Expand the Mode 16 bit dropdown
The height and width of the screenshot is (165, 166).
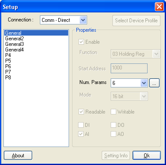144,96
